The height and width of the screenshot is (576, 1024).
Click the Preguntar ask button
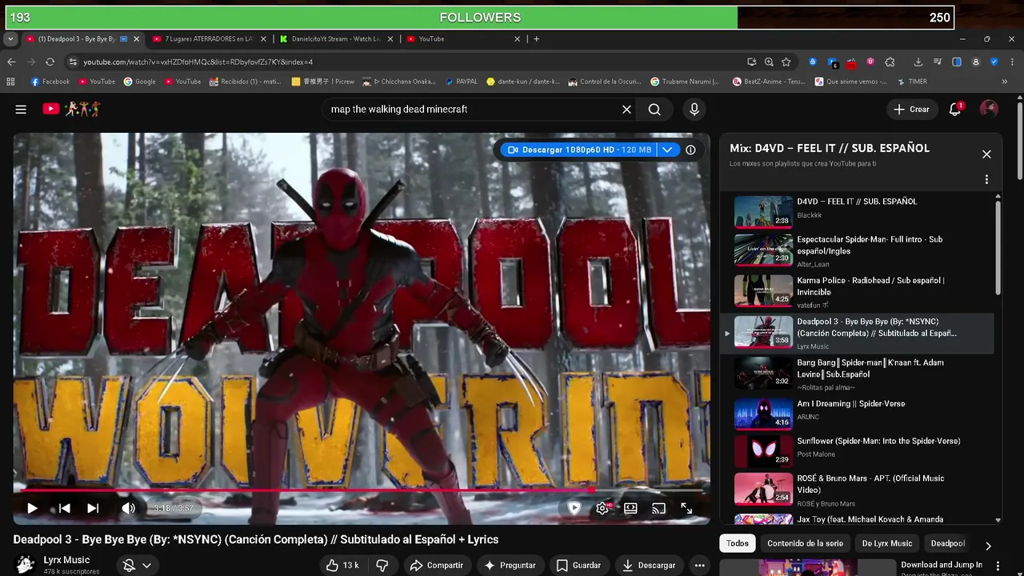pyautogui.click(x=510, y=566)
